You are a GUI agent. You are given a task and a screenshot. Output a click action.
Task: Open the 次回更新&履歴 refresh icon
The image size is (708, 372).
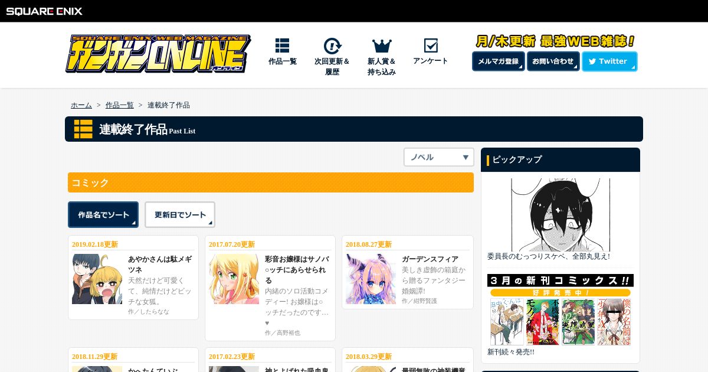[x=332, y=46]
